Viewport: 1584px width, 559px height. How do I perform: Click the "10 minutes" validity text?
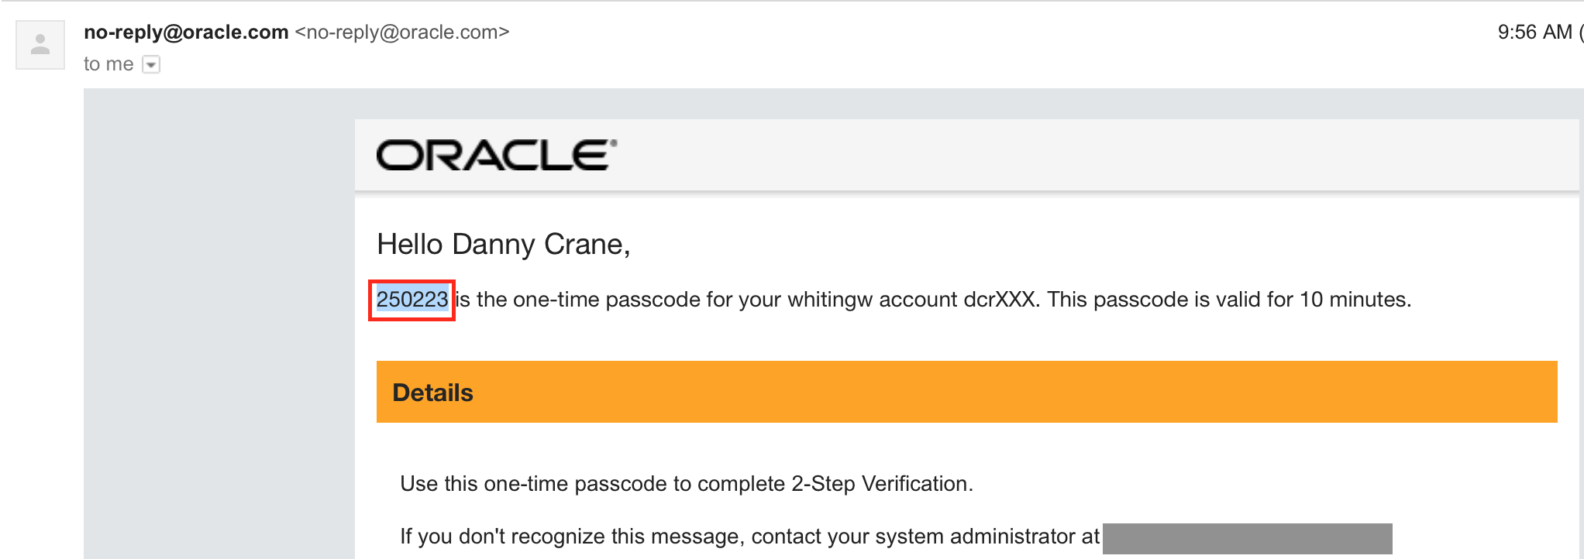point(1353,300)
